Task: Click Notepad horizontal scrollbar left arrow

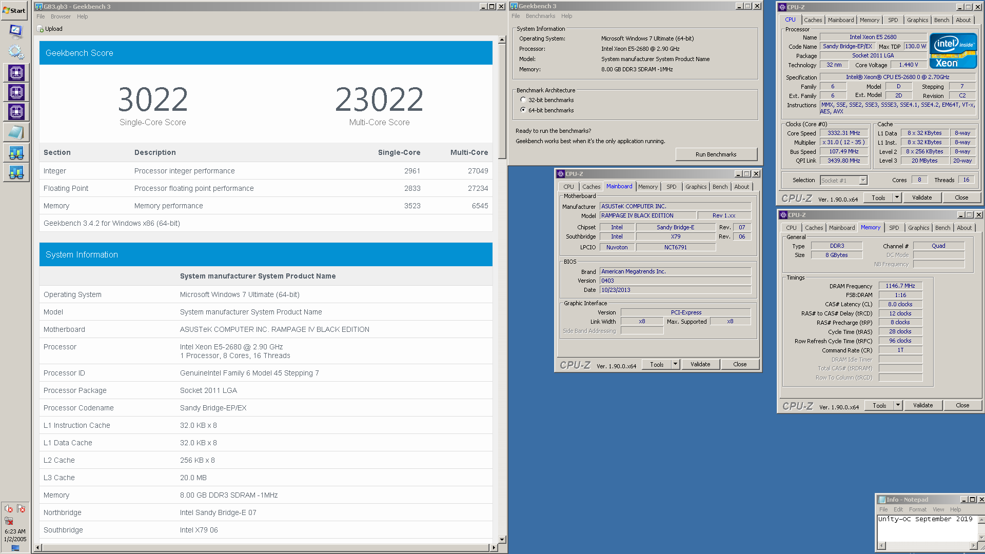Action: tap(882, 546)
